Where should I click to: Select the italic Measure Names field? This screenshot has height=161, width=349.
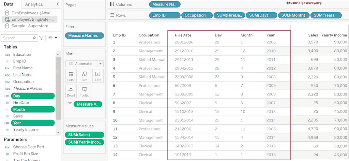tap(28, 88)
